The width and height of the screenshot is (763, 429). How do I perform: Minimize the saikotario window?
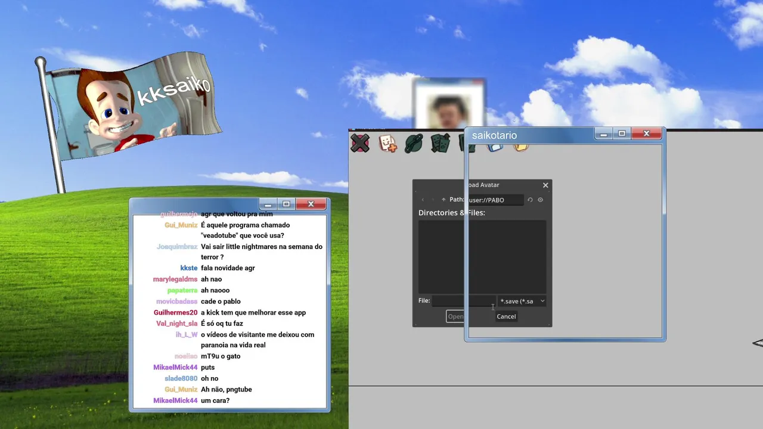pyautogui.click(x=603, y=135)
